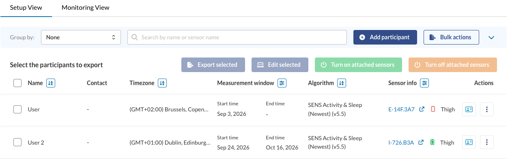510x162 pixels.
Task: Click 'Thigh' placement in User 2 row
Action: 447,143
